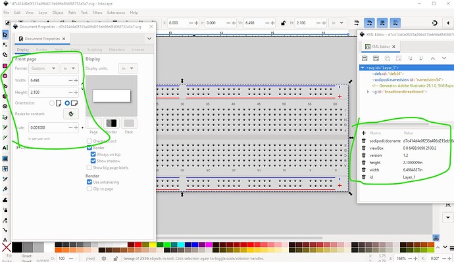Choose the ellipse drawing tool
The image size is (454, 262).
click(5, 76)
